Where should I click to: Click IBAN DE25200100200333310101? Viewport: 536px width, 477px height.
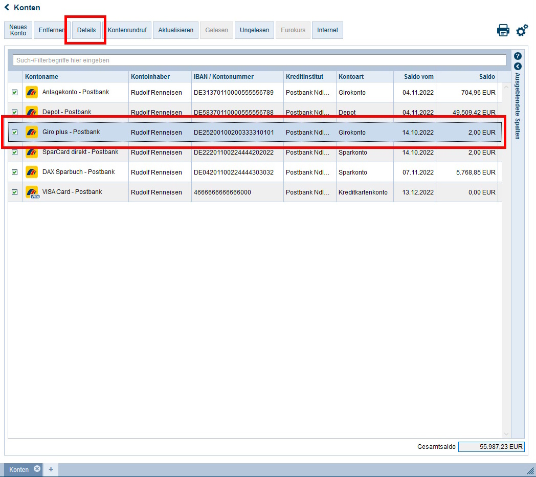[x=234, y=133]
